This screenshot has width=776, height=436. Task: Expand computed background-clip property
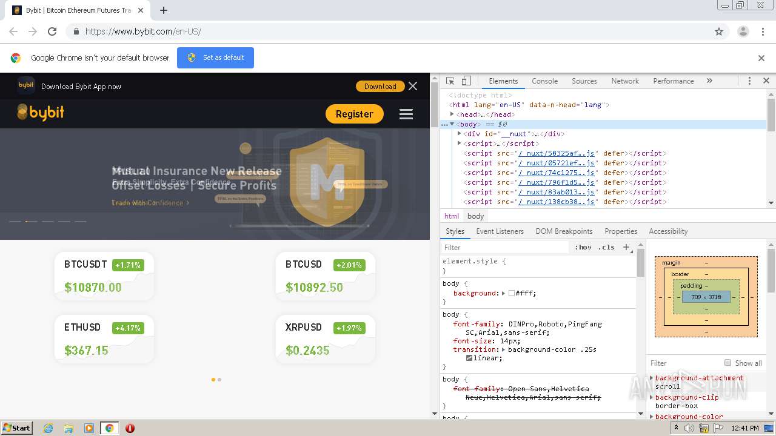(652, 397)
